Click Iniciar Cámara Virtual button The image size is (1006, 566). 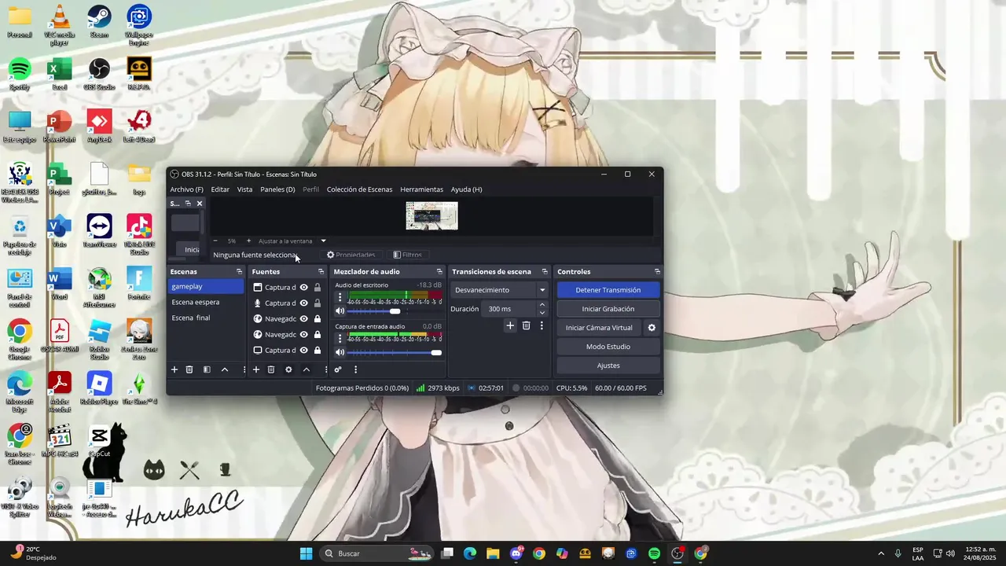599,328
